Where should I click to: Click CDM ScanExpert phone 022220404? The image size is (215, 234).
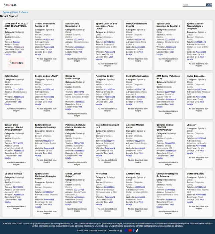[x=201, y=187]
